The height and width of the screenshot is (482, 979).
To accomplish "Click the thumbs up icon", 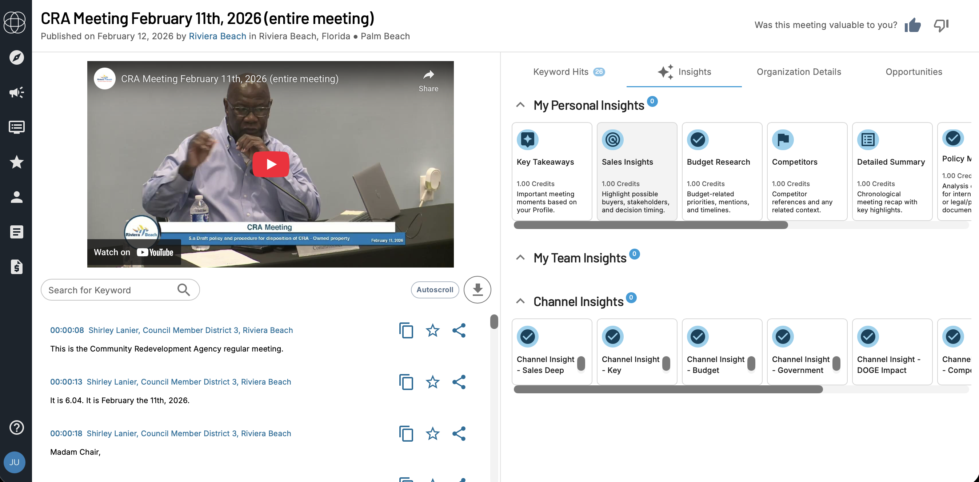I will 912,25.
